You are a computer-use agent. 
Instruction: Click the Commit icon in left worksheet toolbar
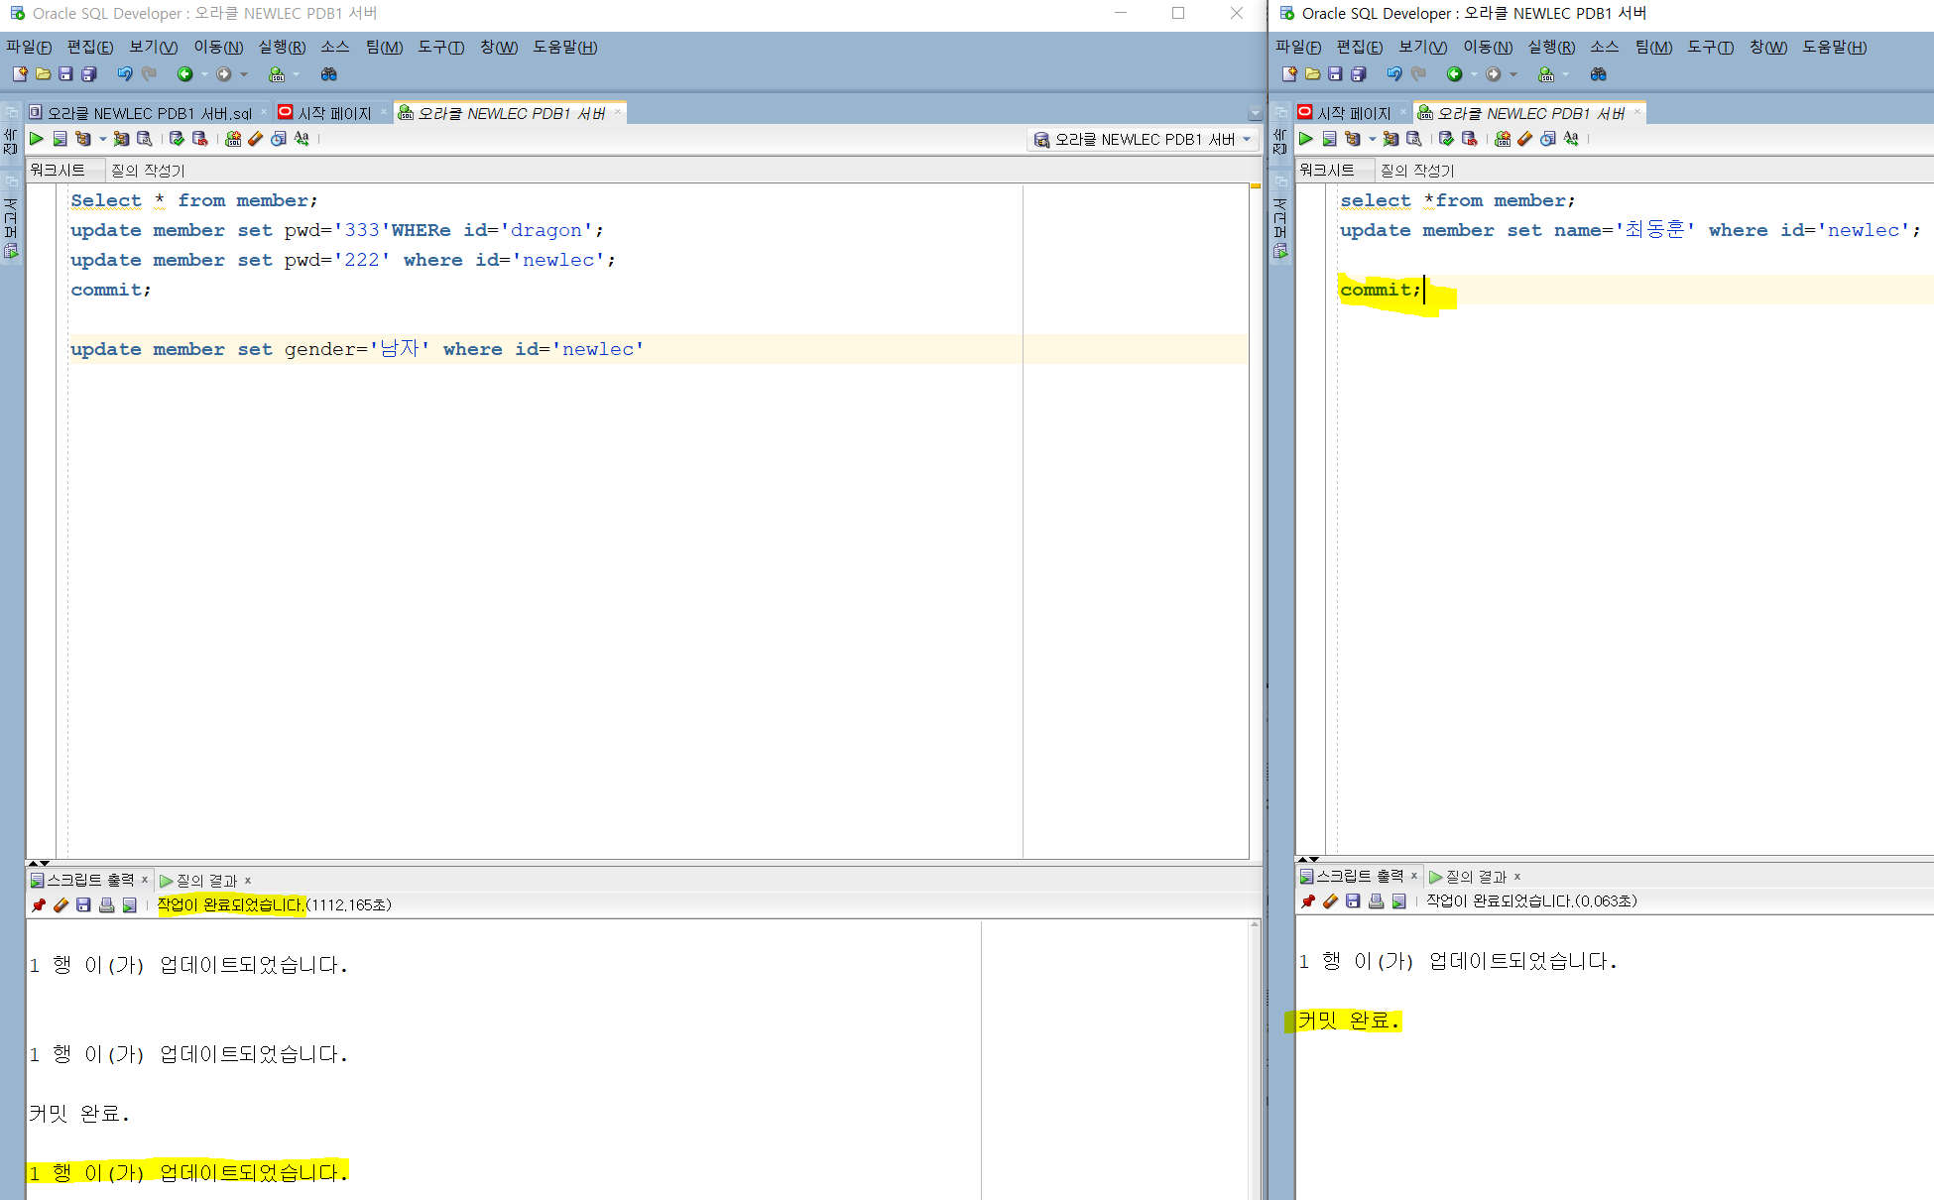(x=177, y=139)
